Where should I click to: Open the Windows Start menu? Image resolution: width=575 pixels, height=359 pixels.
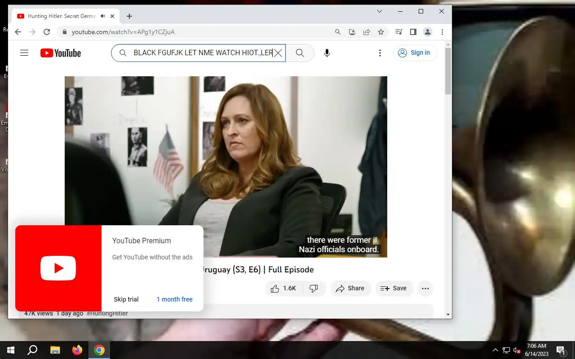coord(11,350)
